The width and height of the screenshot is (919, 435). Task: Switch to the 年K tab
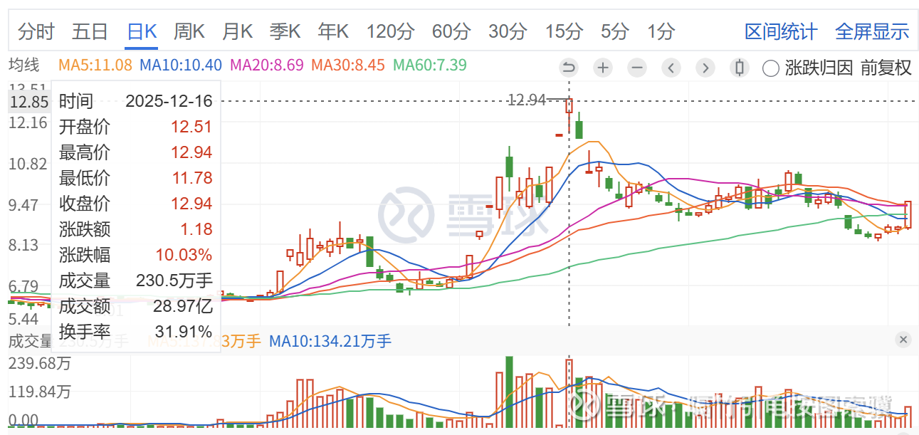(333, 31)
